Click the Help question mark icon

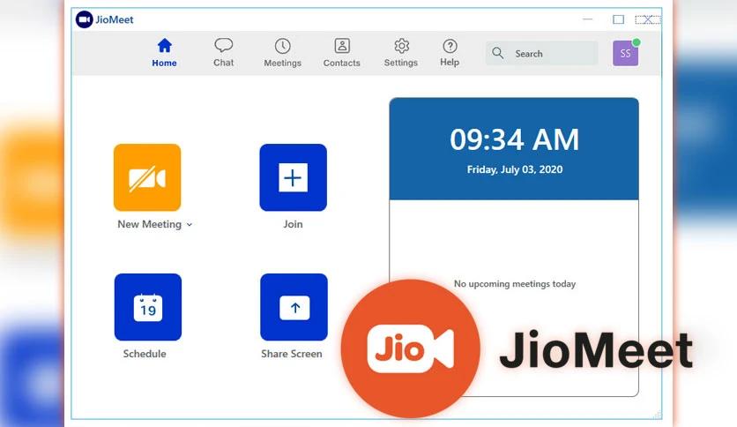[450, 46]
